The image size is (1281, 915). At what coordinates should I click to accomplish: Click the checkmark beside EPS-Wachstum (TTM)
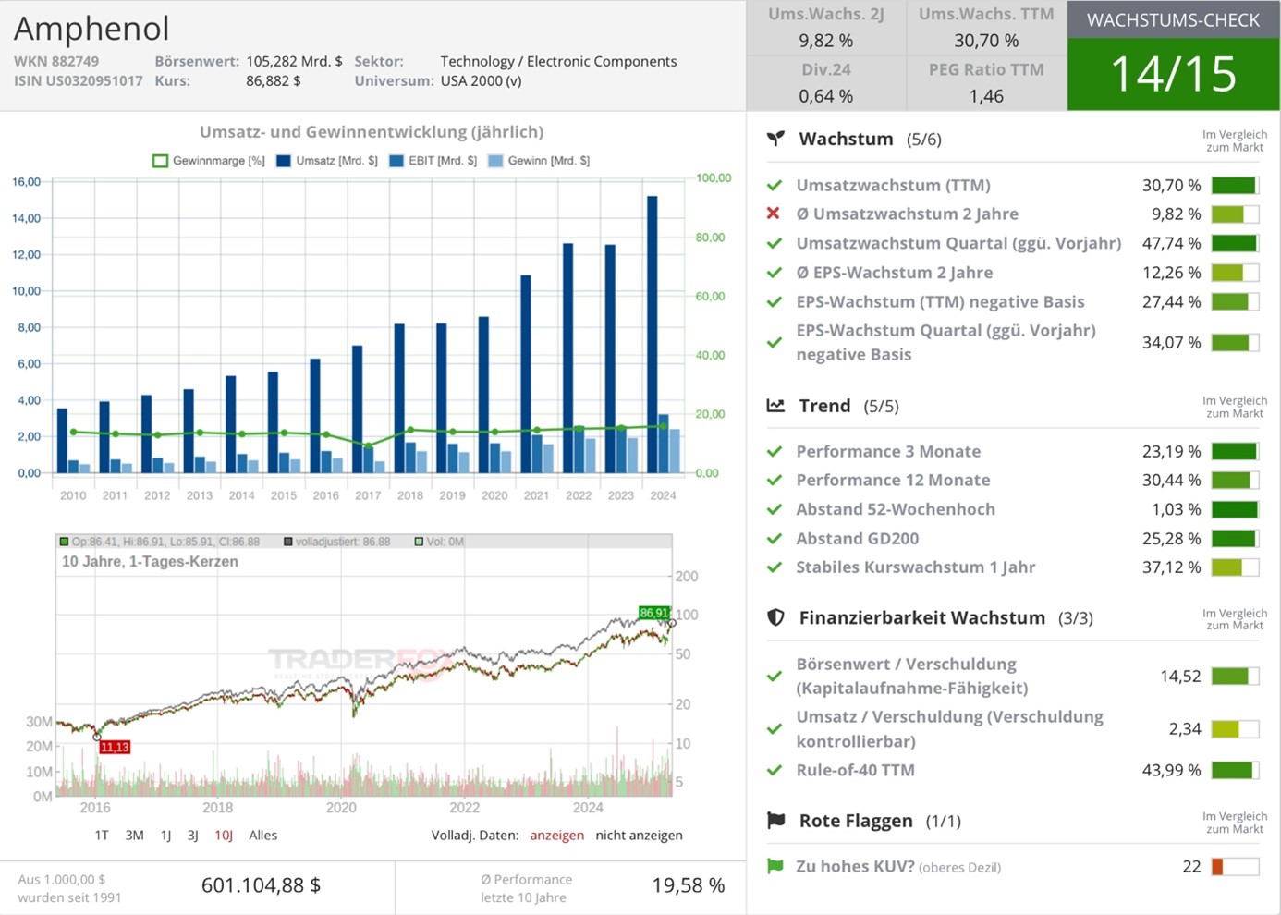[775, 301]
